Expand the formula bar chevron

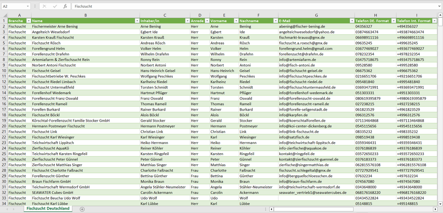(440, 6)
